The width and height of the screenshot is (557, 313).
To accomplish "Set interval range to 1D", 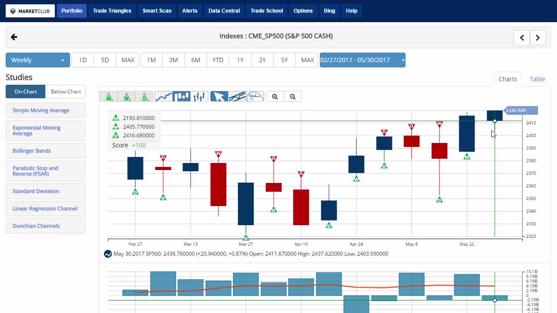I will (x=83, y=60).
